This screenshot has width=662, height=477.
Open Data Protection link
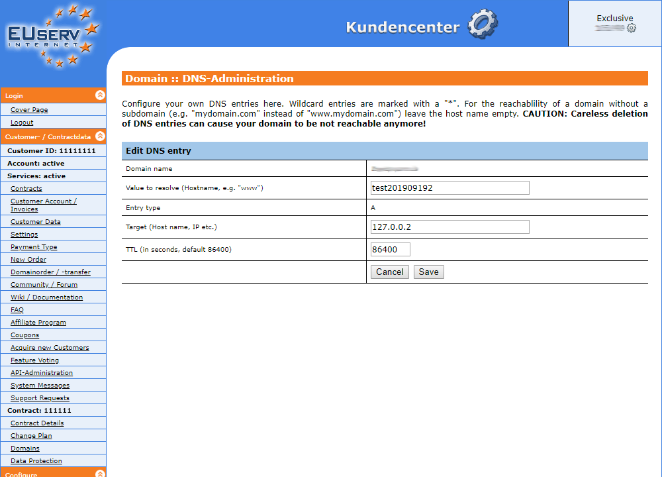(x=36, y=461)
